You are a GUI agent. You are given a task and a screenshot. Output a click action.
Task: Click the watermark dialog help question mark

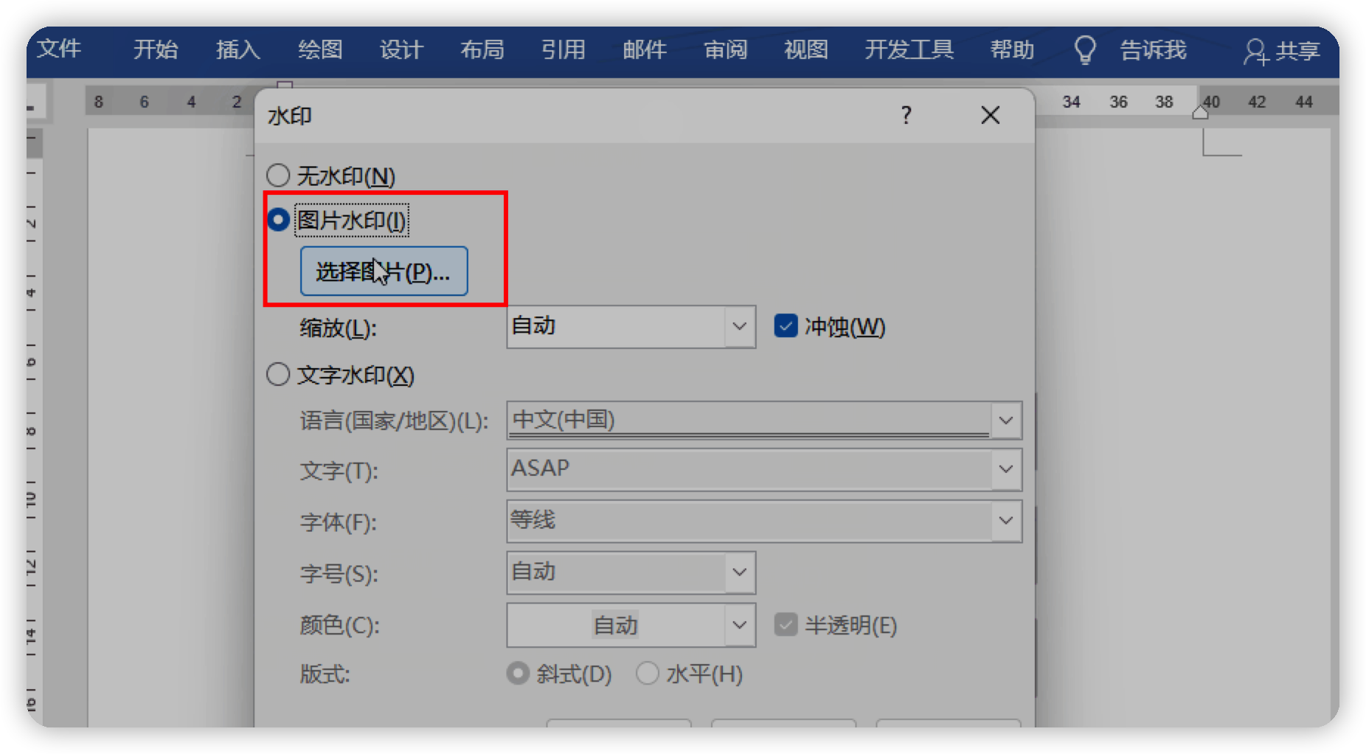tap(906, 115)
